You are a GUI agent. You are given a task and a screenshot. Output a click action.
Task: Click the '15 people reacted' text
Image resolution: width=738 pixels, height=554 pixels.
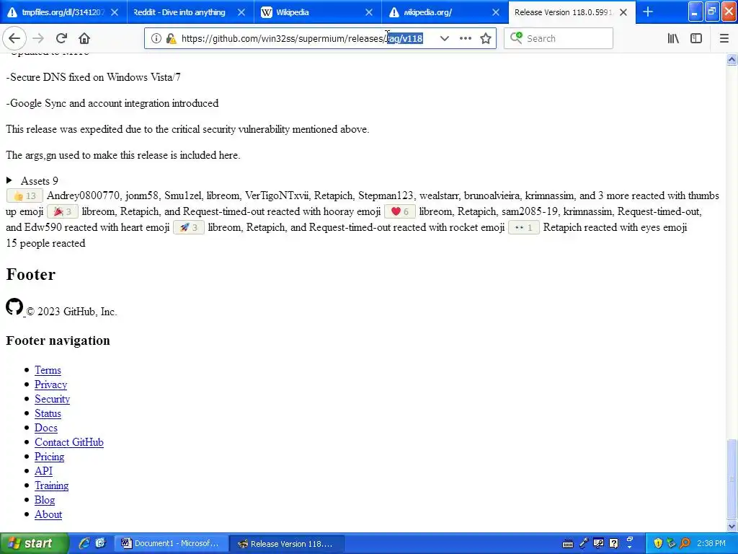click(45, 243)
